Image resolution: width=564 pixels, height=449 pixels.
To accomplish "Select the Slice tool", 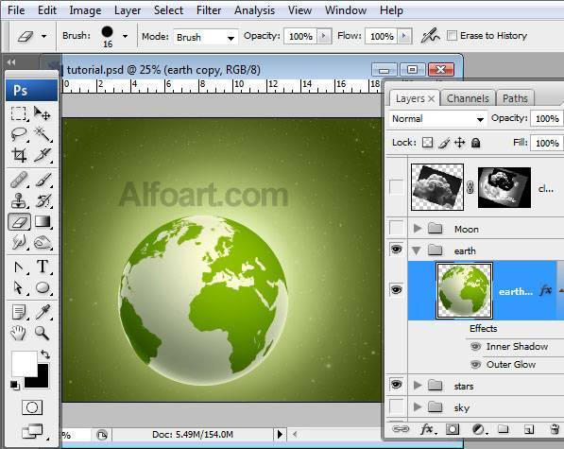I will pos(43,155).
